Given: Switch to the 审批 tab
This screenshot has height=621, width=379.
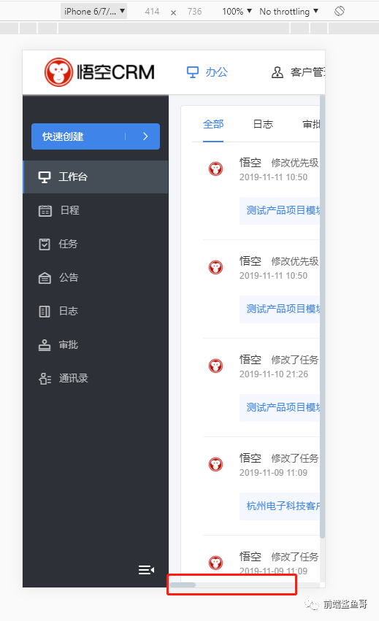Looking at the screenshot, I should click(311, 124).
